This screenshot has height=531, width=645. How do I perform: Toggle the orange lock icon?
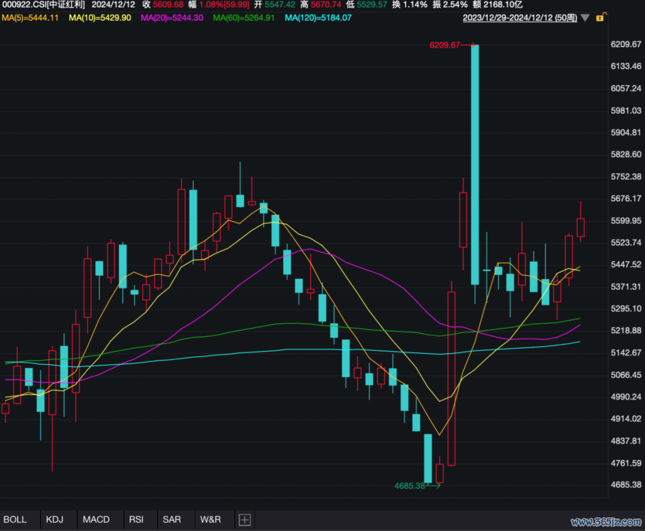[x=601, y=17]
